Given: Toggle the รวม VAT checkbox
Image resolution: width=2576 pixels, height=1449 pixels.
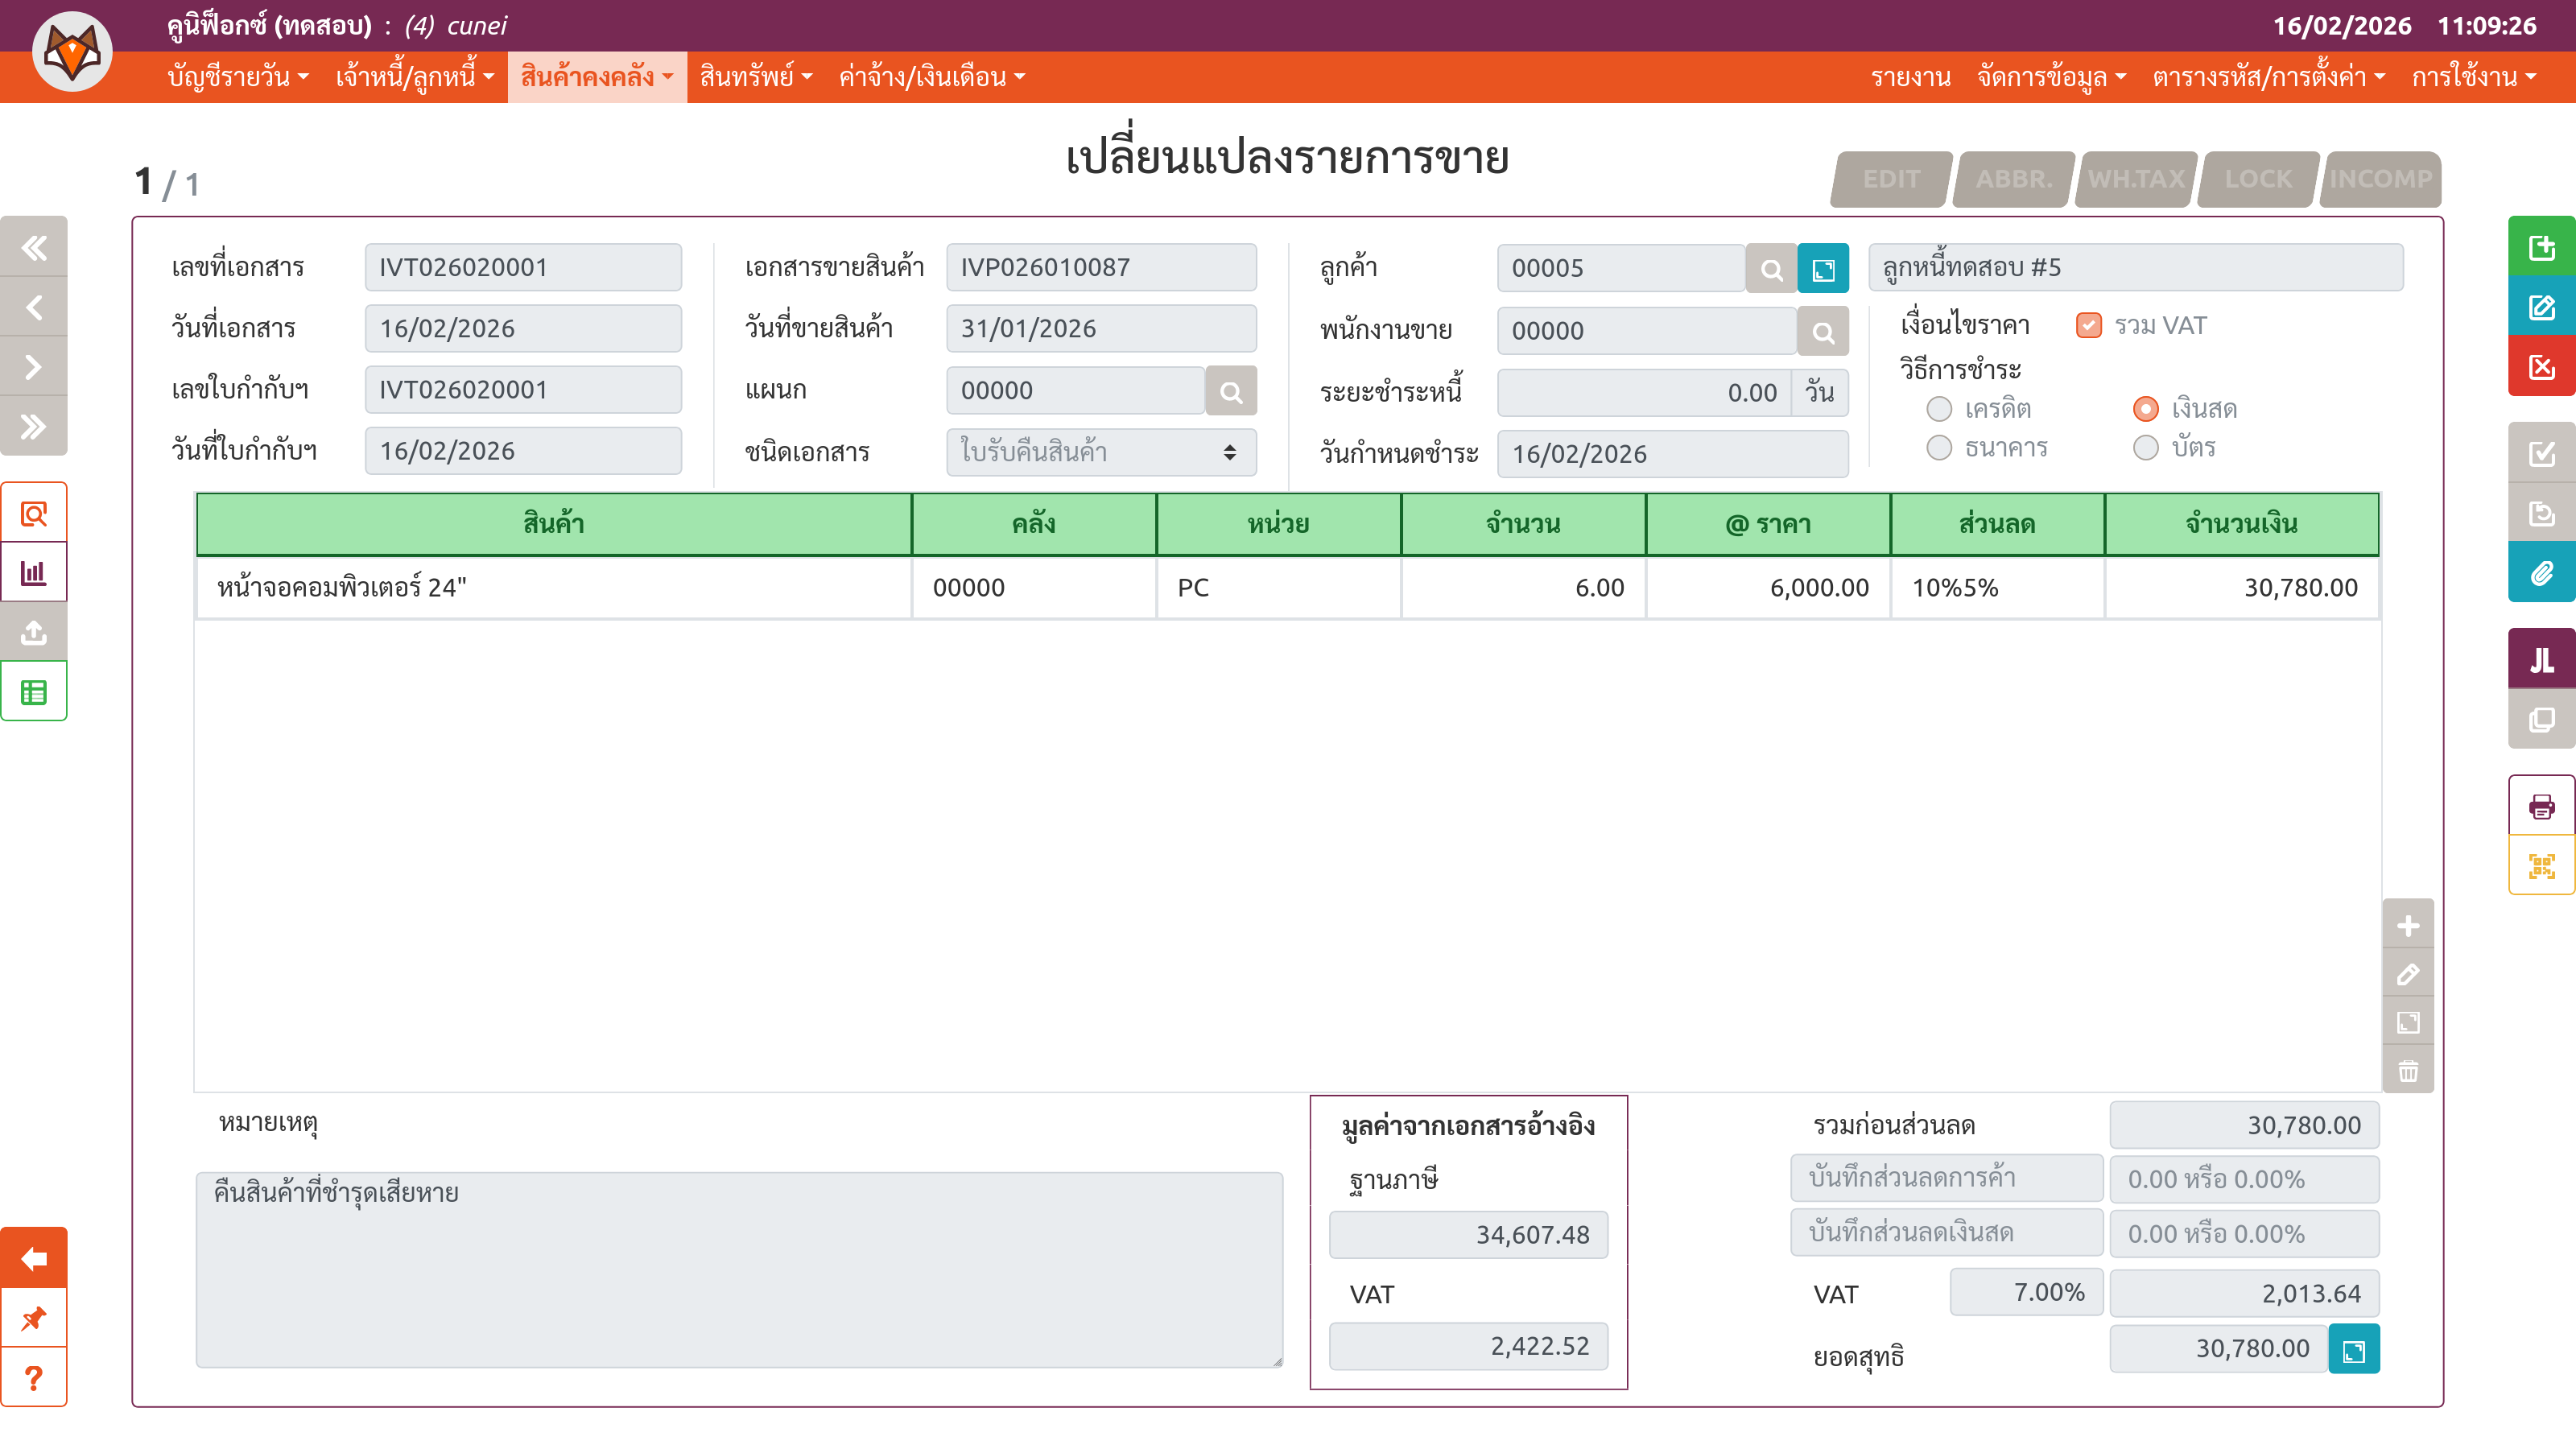Looking at the screenshot, I should point(2089,326).
